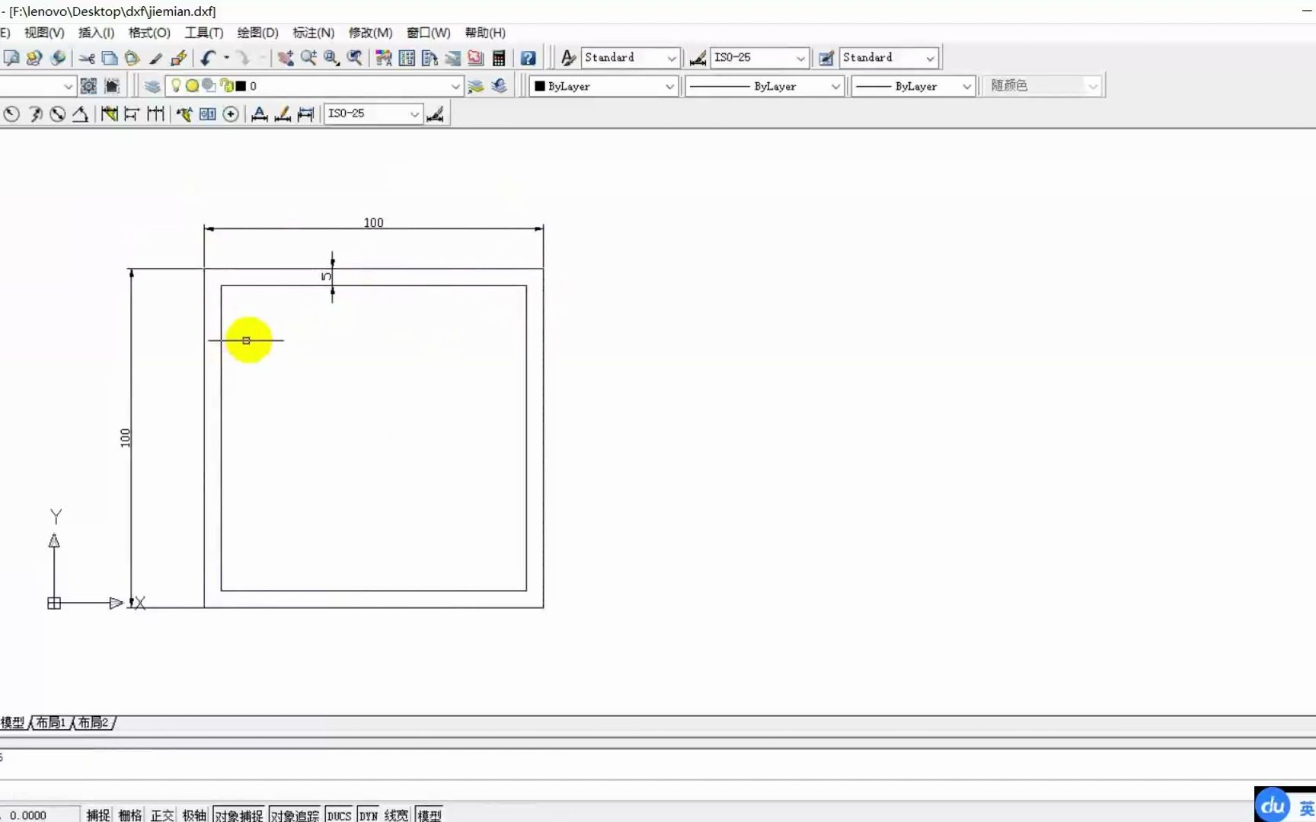Screen dimensions: 1316x822
Task: Click the Undo arrow icon
Action: (x=208, y=58)
